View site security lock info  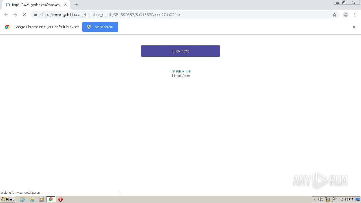pyautogui.click(x=35, y=15)
